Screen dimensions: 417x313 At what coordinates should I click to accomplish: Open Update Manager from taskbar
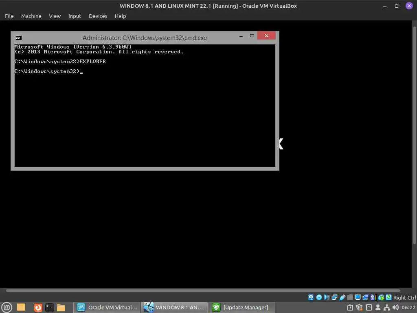[242, 307]
